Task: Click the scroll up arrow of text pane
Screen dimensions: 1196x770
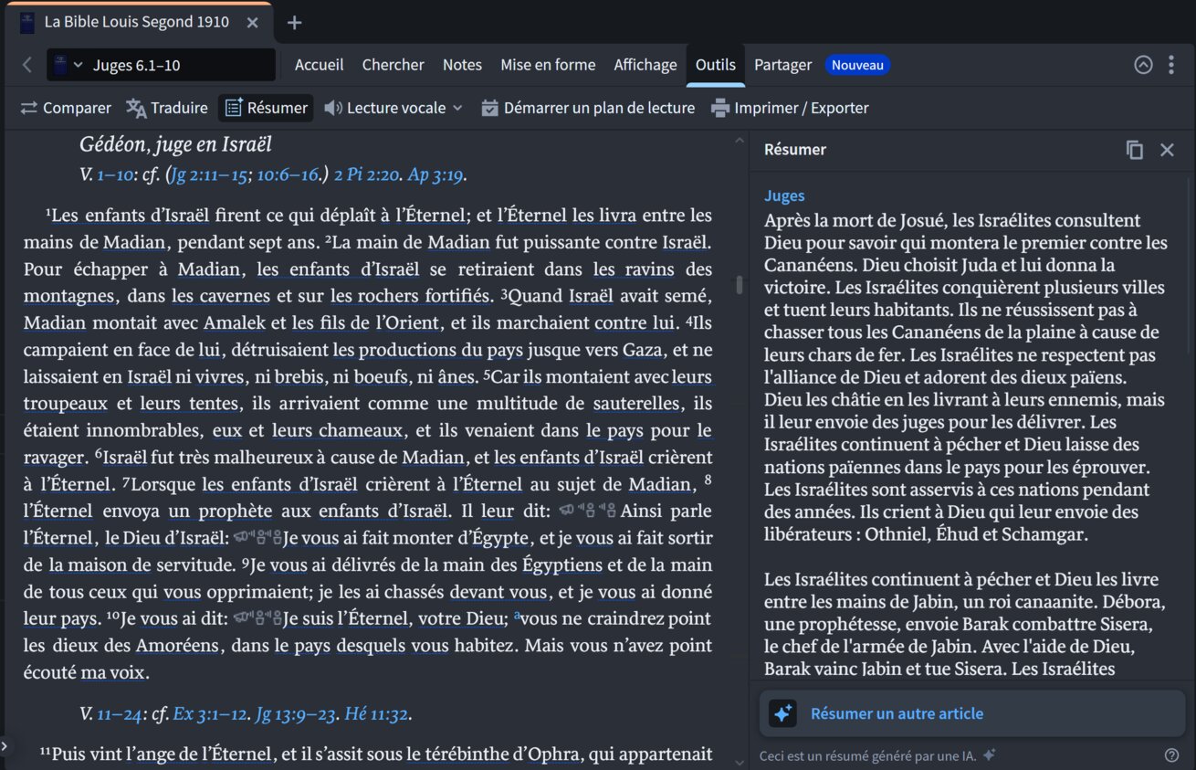Action: [740, 142]
